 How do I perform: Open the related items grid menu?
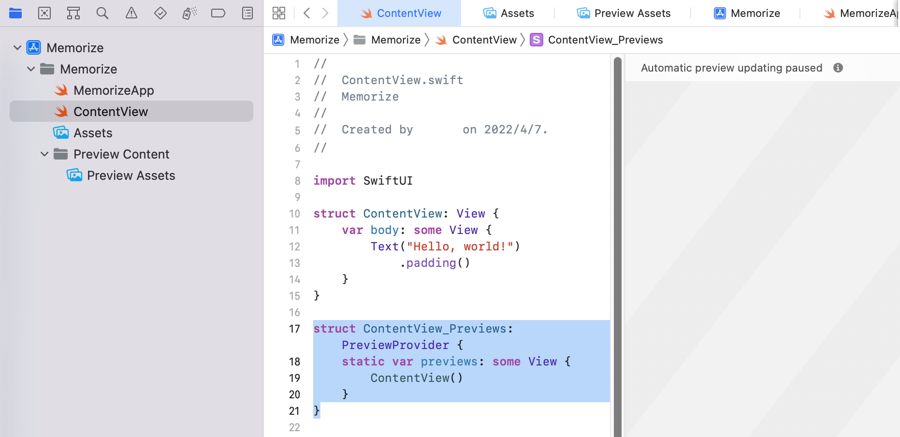coord(279,13)
